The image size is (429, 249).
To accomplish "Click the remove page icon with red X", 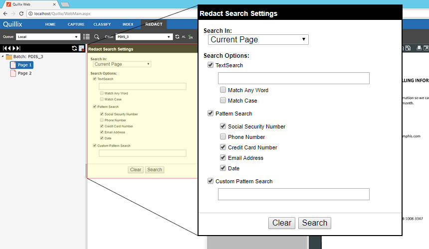I will click(81, 48).
